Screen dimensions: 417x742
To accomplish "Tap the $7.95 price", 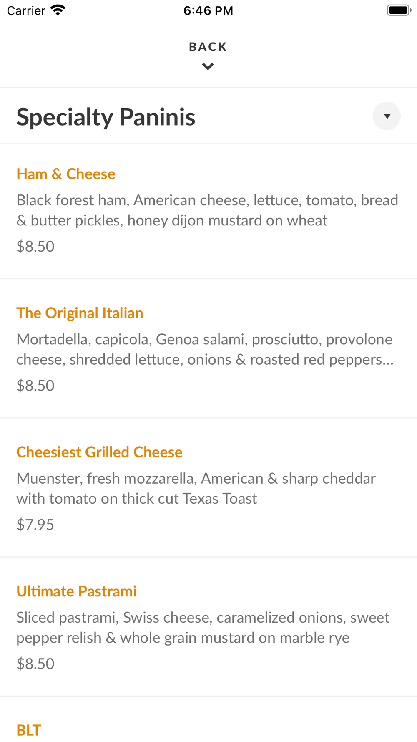I will click(35, 525).
